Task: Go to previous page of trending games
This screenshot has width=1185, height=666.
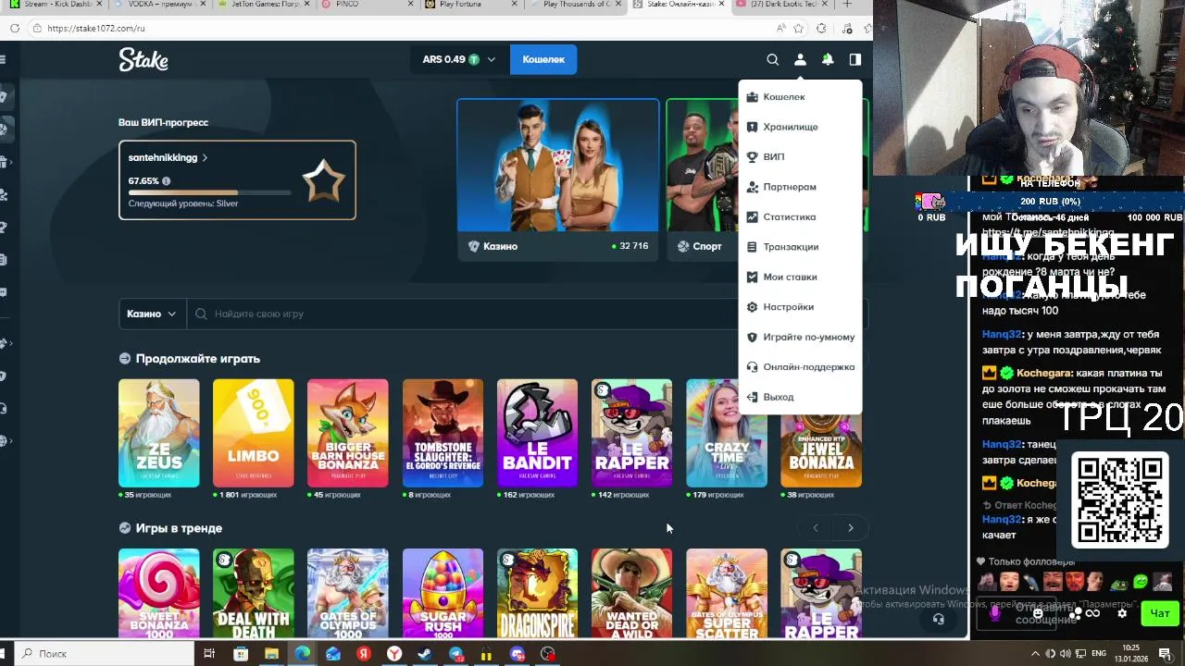Action: (x=816, y=528)
